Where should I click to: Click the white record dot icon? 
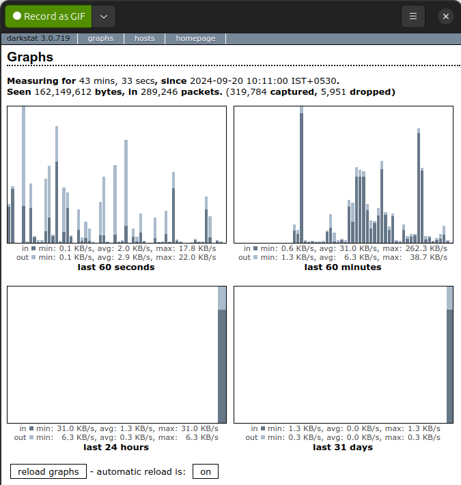pos(17,16)
